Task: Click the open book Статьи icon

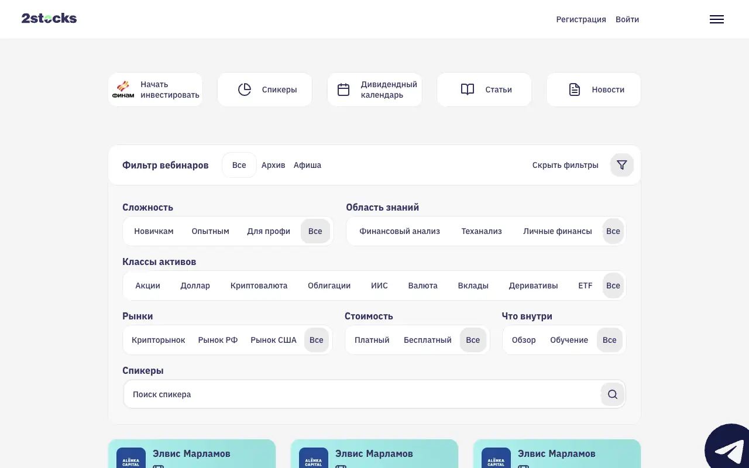Action: click(x=468, y=90)
